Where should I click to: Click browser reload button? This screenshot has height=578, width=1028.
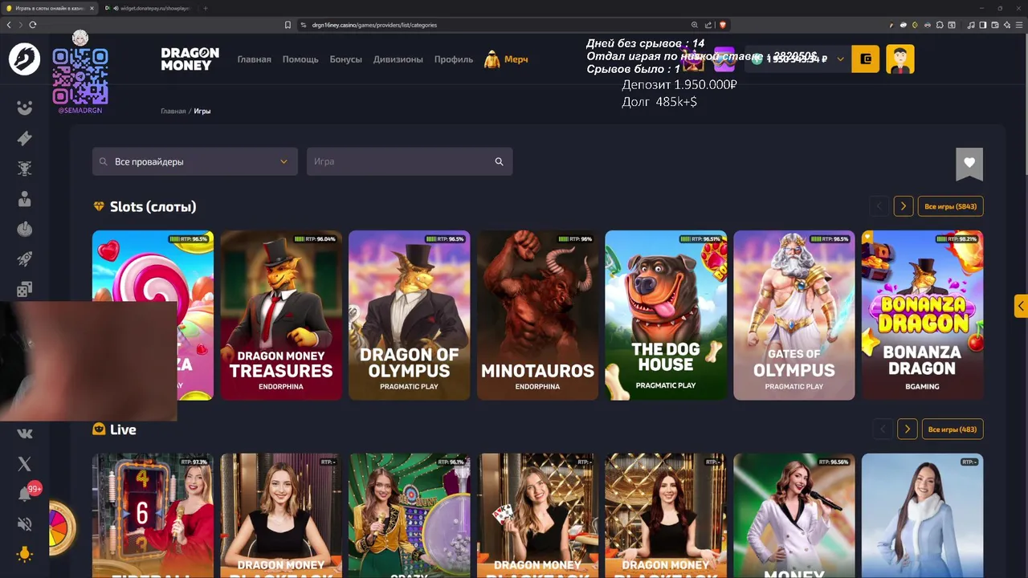(33, 25)
